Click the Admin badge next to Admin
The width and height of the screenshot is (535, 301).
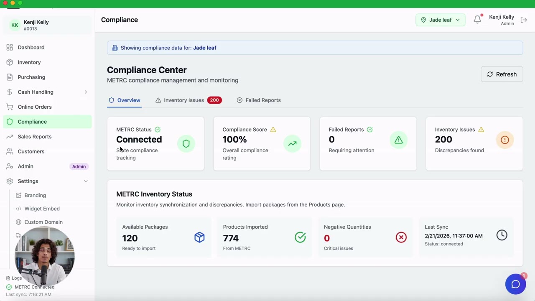(79, 166)
